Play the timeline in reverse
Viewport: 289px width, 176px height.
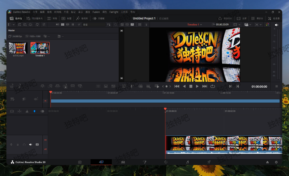(184, 86)
